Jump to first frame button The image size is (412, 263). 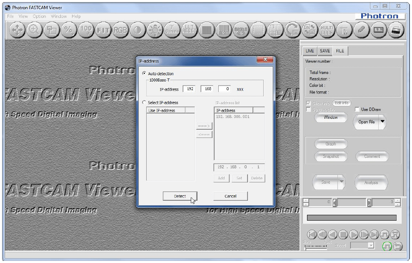pos(312,234)
